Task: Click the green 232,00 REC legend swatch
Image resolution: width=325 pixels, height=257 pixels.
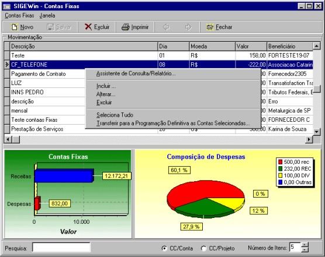Action: pos(281,169)
